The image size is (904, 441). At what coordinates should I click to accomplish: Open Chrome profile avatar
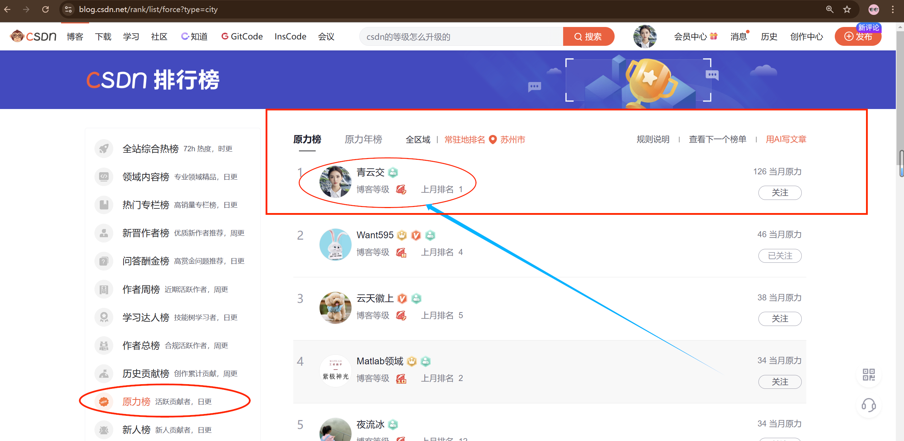[x=874, y=9]
